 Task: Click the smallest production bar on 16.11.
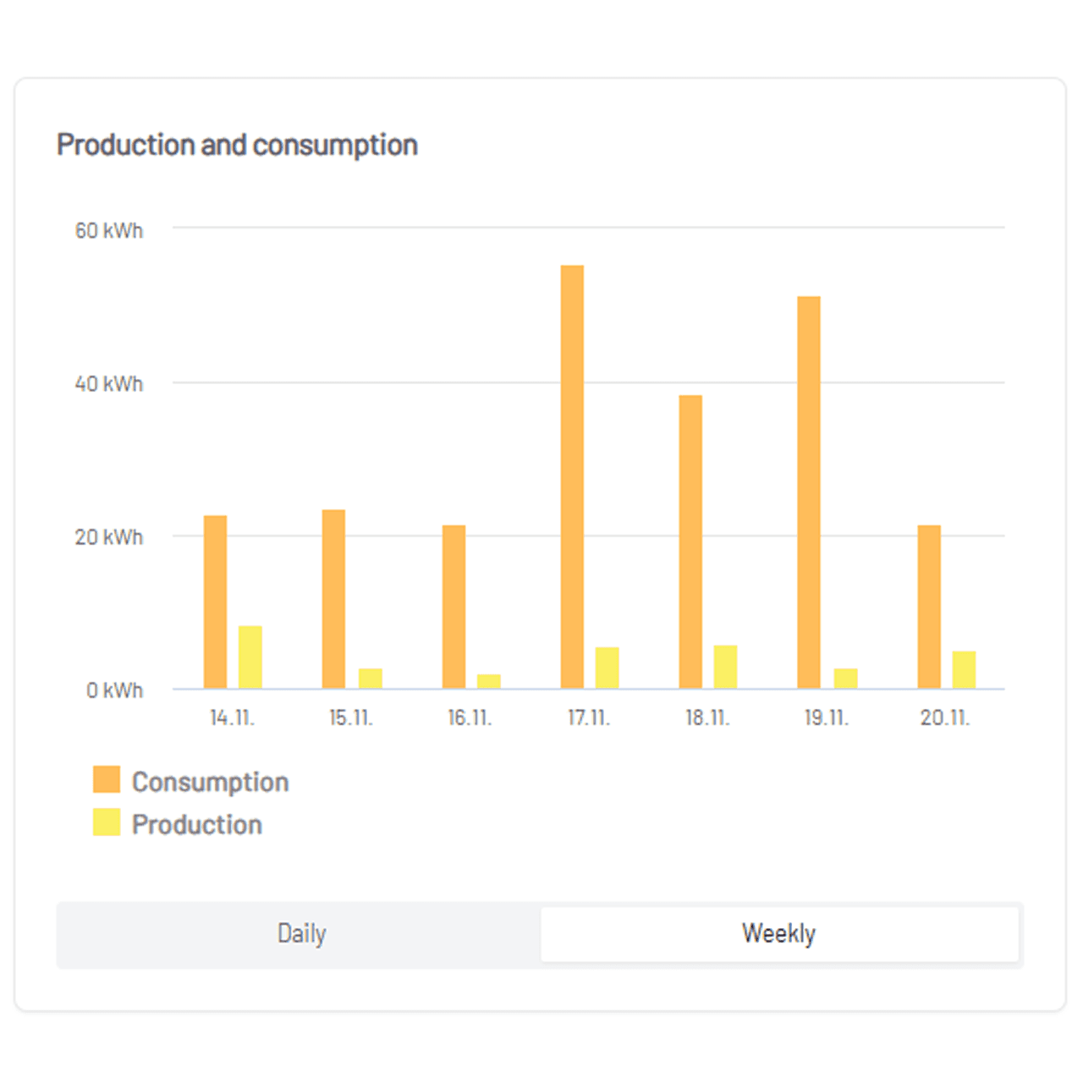(x=487, y=681)
